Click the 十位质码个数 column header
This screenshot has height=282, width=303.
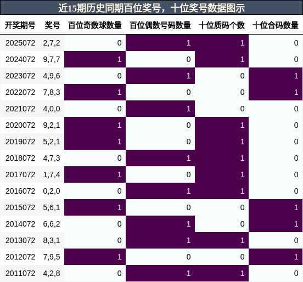pos(222,25)
